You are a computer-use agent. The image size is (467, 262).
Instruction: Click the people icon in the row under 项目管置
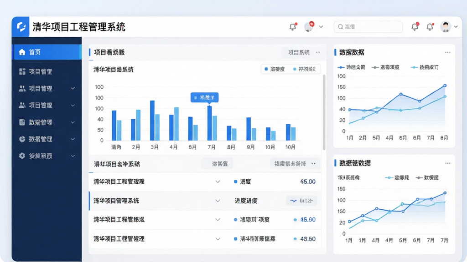pos(22,89)
